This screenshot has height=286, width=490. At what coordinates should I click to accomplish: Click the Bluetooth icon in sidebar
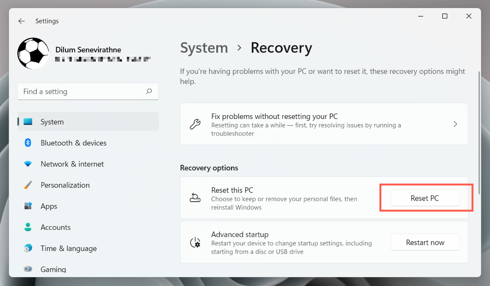coord(28,143)
